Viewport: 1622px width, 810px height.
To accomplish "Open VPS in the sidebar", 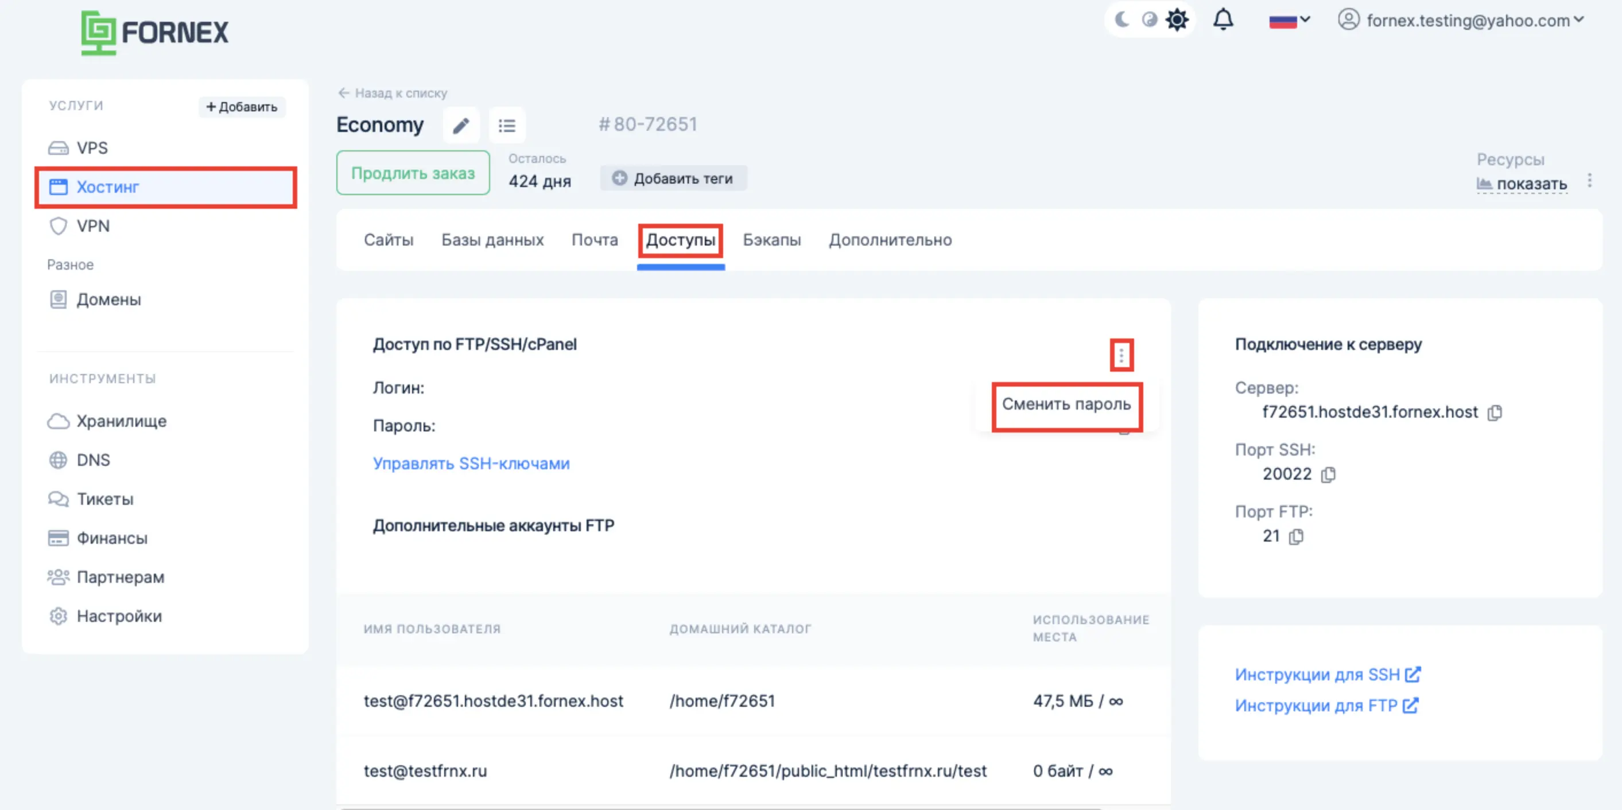I will (165, 148).
